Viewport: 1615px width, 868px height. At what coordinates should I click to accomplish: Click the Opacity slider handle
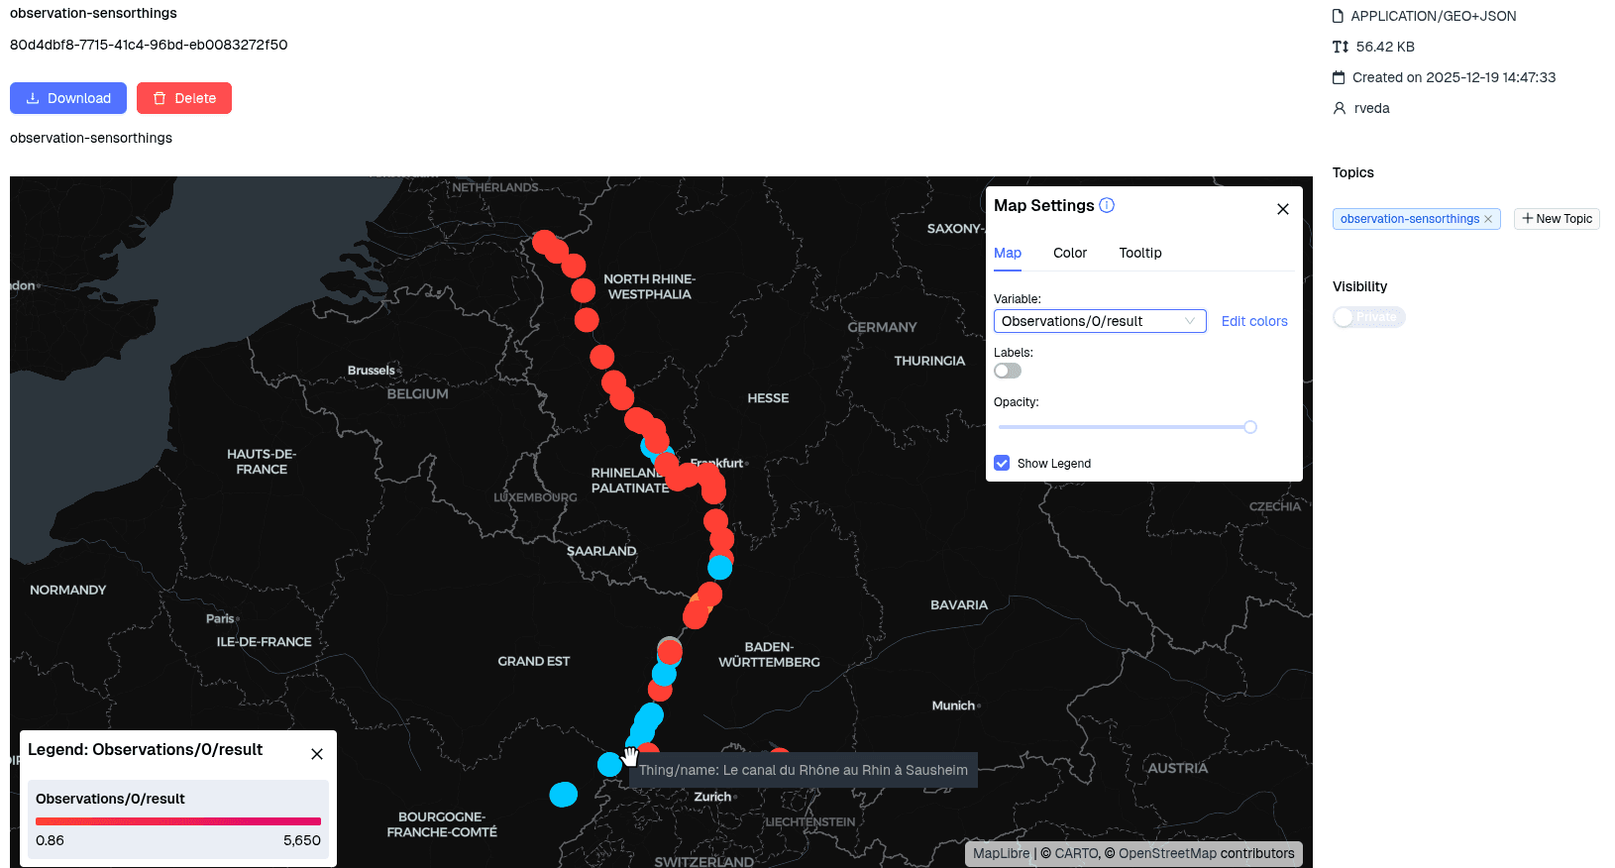(x=1250, y=427)
